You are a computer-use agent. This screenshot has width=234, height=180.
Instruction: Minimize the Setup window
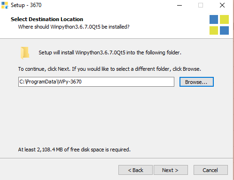point(179,5)
